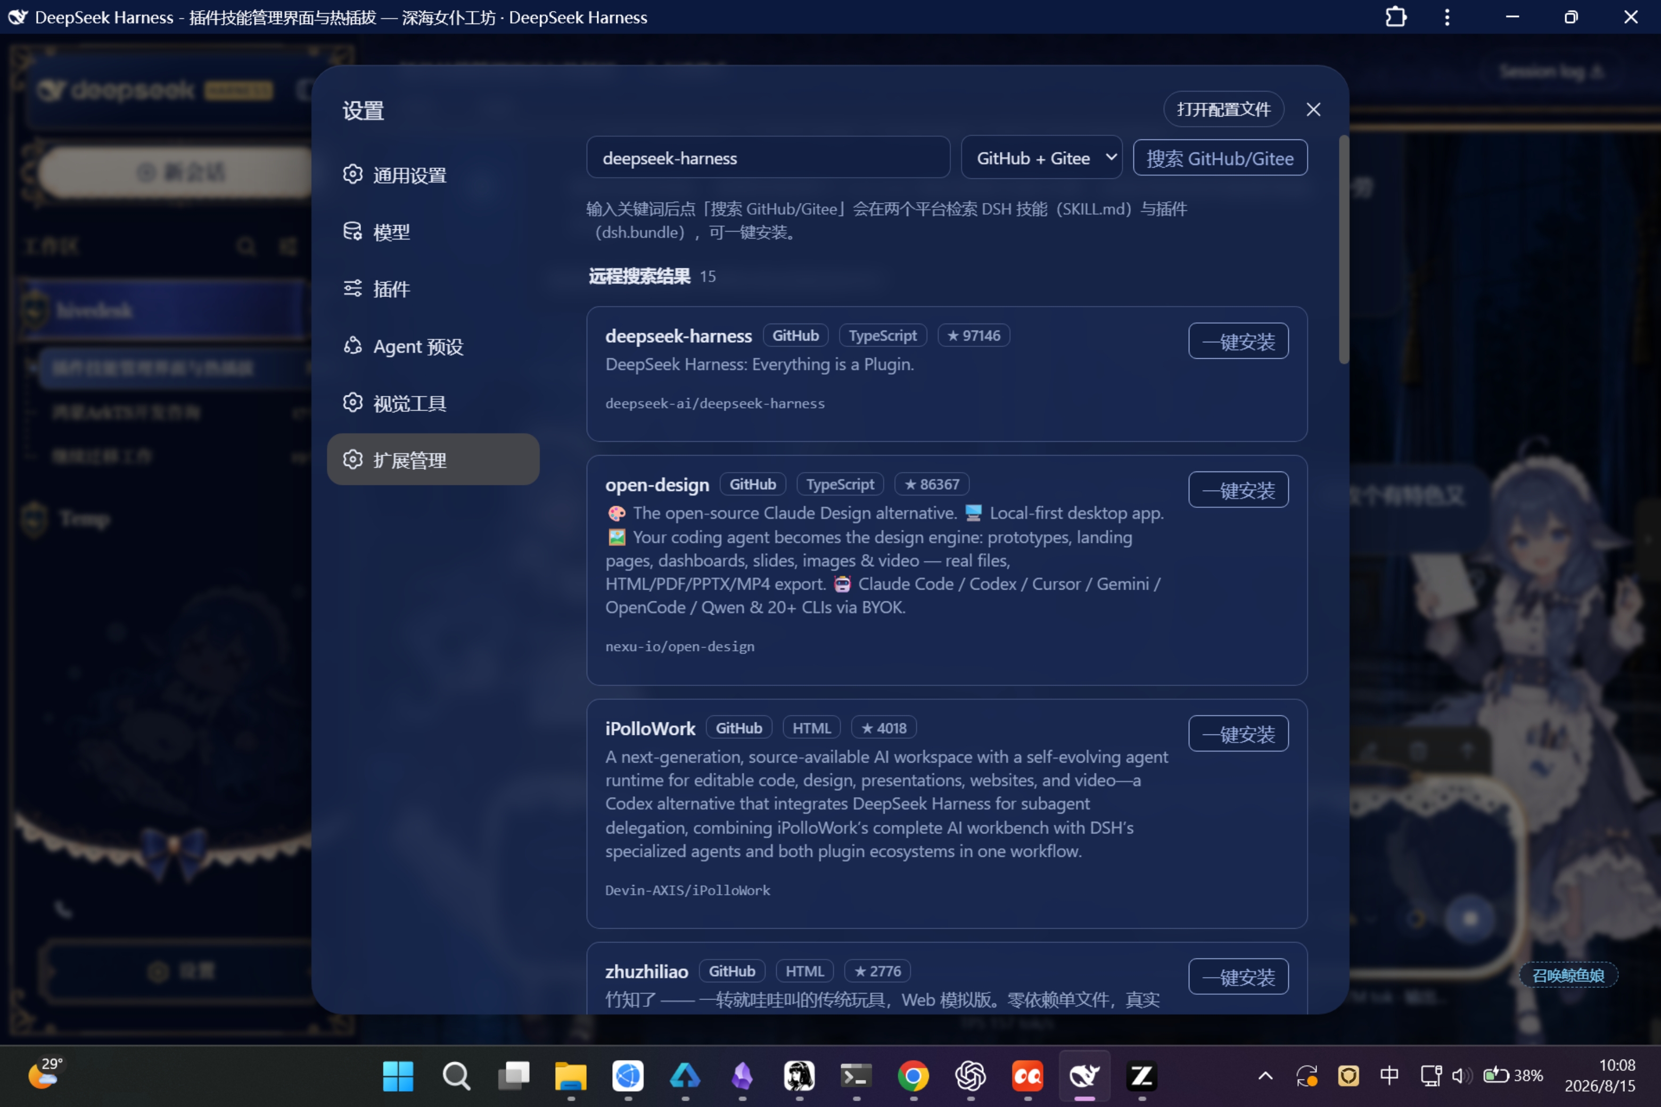Screen dimensions: 1661x1107
Task: Open the Windows Start menu
Action: (398, 1076)
